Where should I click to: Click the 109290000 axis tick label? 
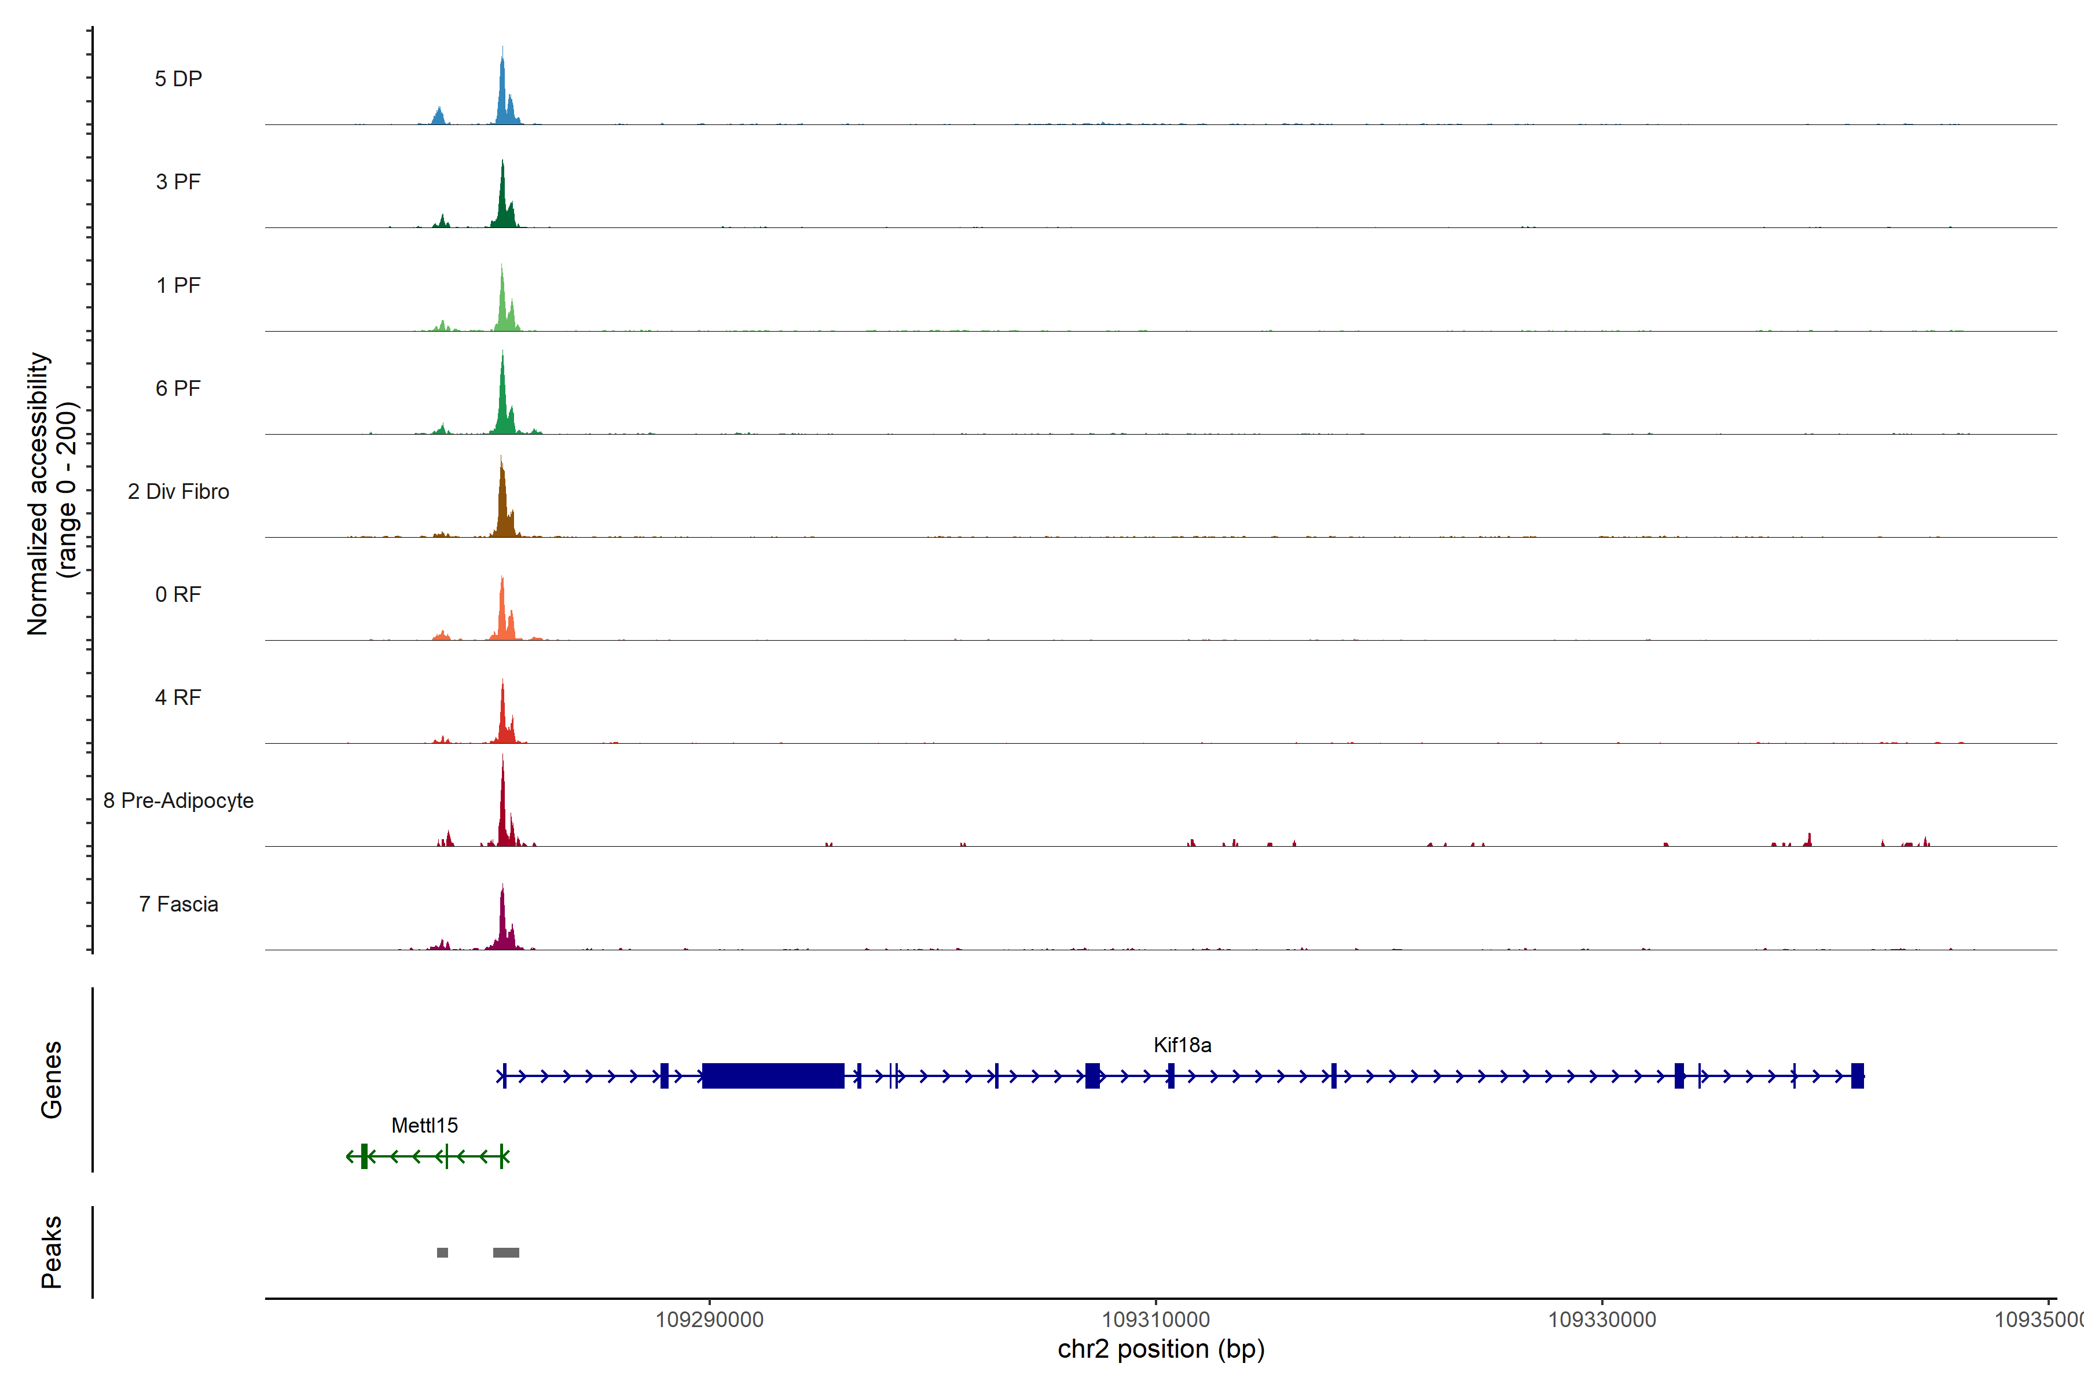click(709, 1320)
